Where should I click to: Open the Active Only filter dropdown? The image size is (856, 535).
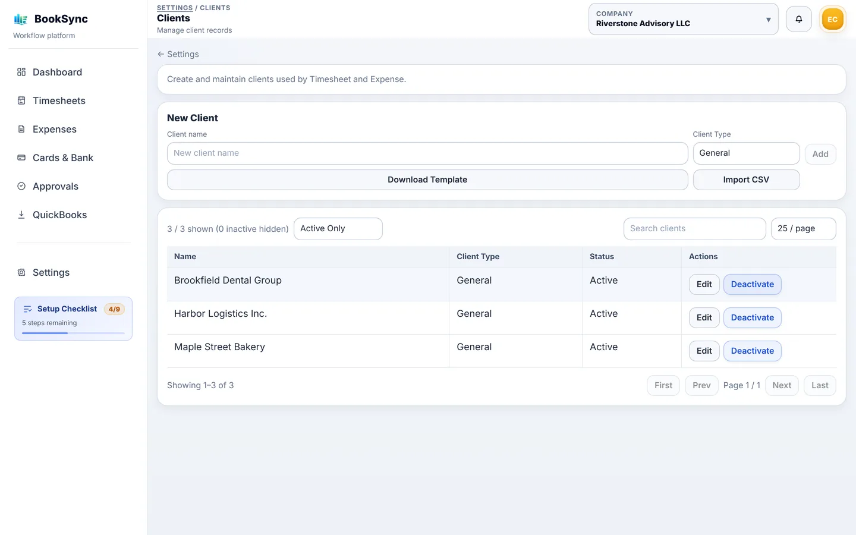pos(338,229)
